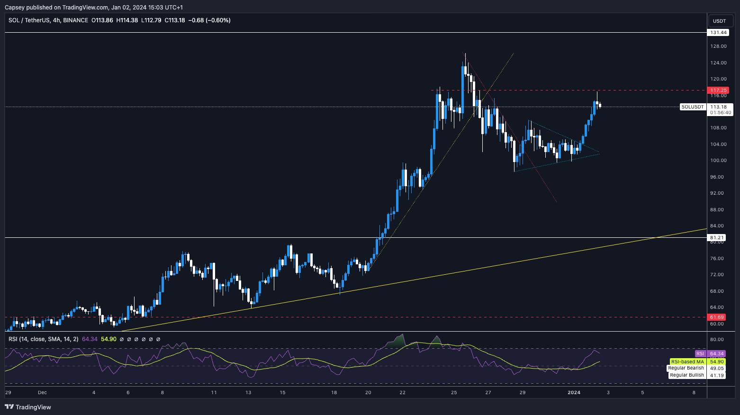
Task: Open the USDT currency selector
Action: [719, 21]
